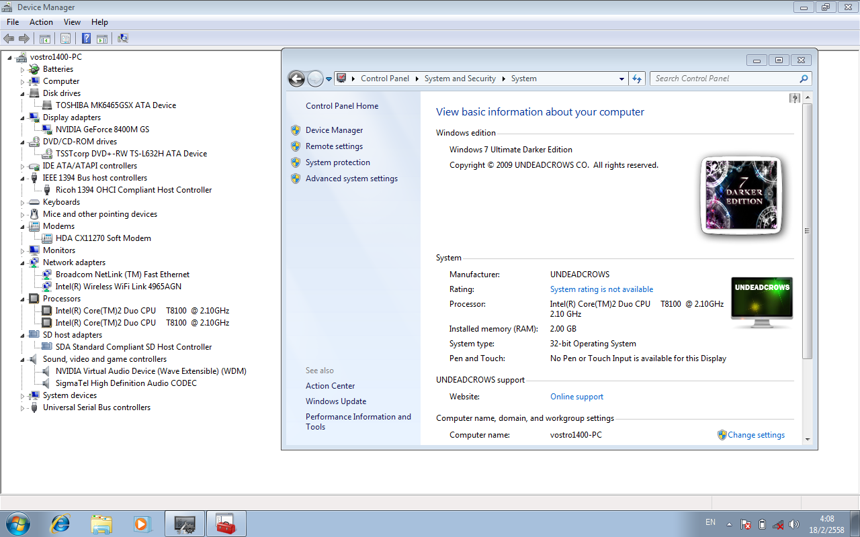Screen dimensions: 860x537
Task: Open the Properties toolbar icon in Device Manager
Action: click(65, 38)
